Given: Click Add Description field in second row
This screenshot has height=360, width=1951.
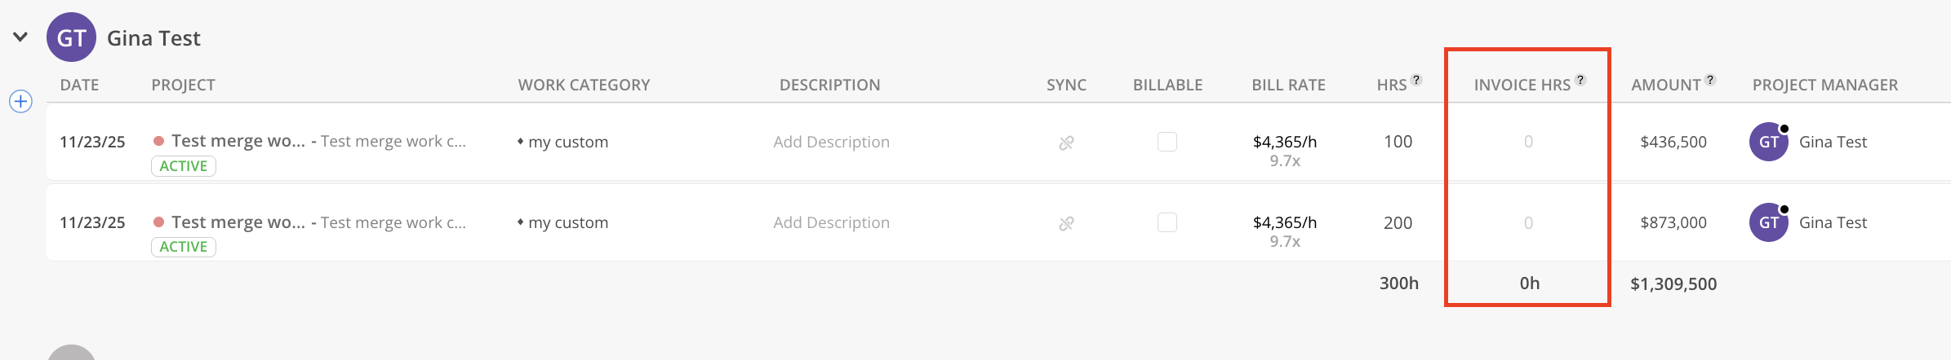Looking at the screenshot, I should point(831,222).
